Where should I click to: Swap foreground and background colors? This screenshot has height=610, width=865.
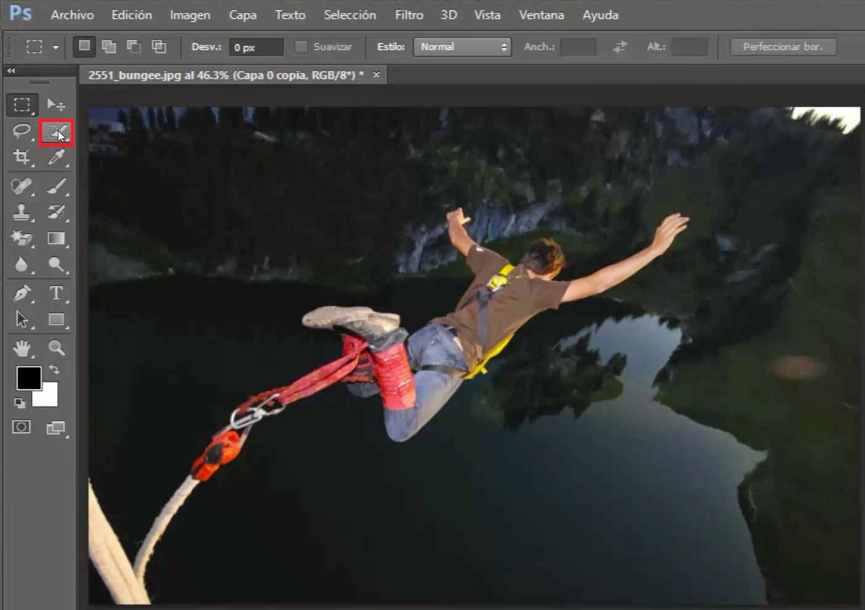pyautogui.click(x=54, y=370)
